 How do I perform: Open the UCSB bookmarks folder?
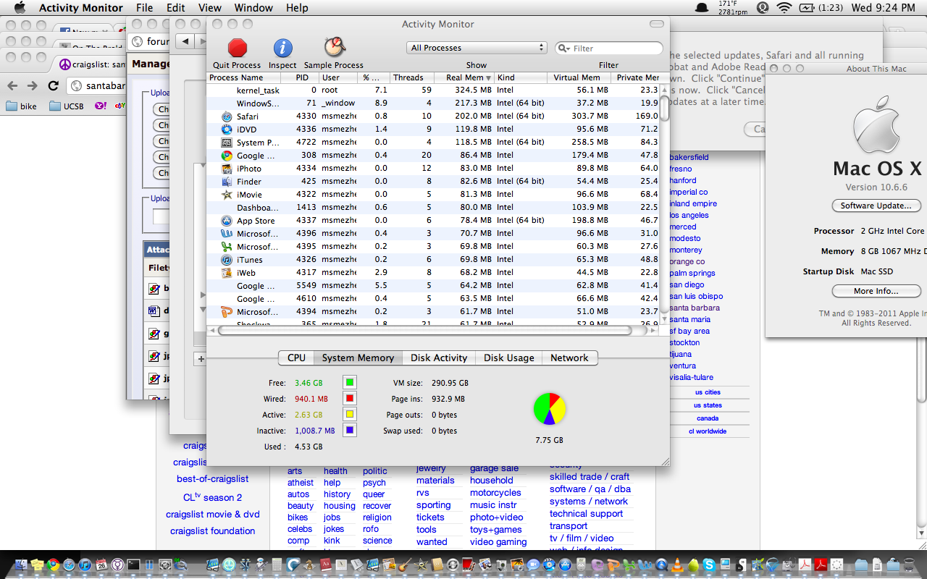[x=66, y=106]
